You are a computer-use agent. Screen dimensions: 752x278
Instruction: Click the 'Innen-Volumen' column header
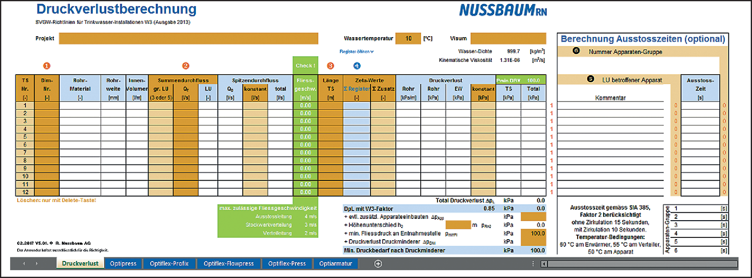137,88
